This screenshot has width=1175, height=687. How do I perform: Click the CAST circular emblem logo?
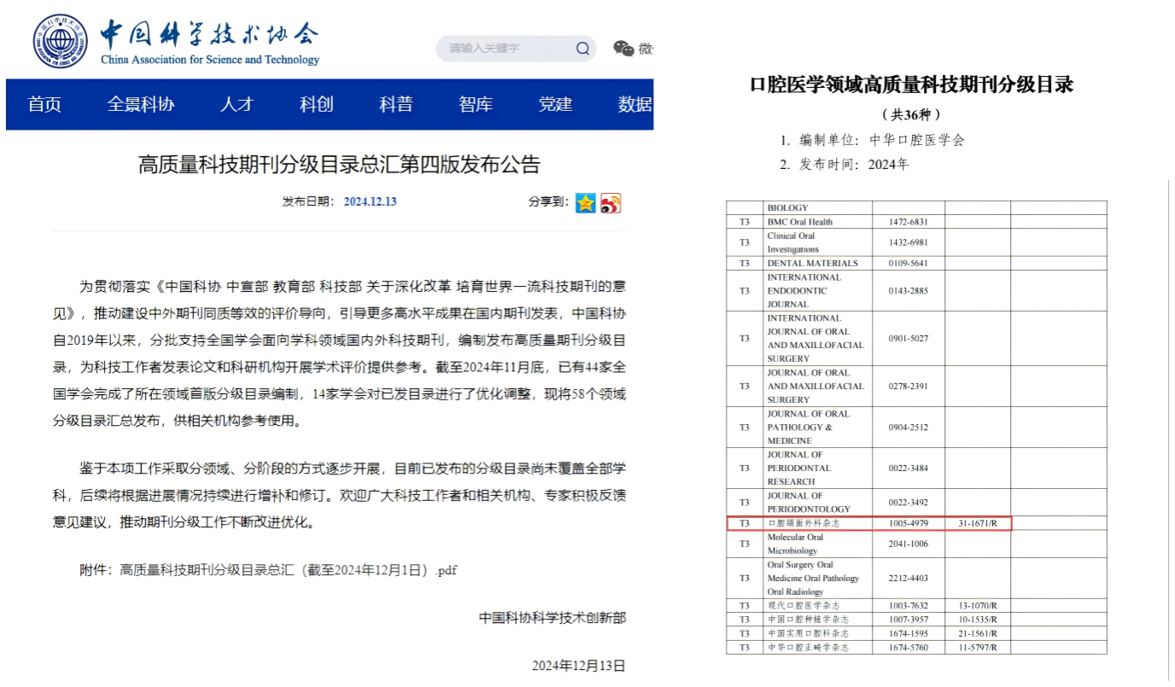pyautogui.click(x=60, y=41)
